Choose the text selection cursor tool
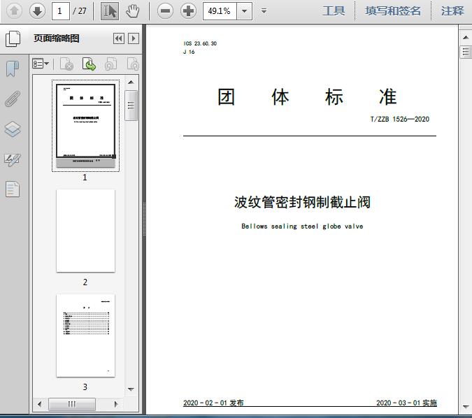This screenshot has width=472, height=418. click(110, 11)
